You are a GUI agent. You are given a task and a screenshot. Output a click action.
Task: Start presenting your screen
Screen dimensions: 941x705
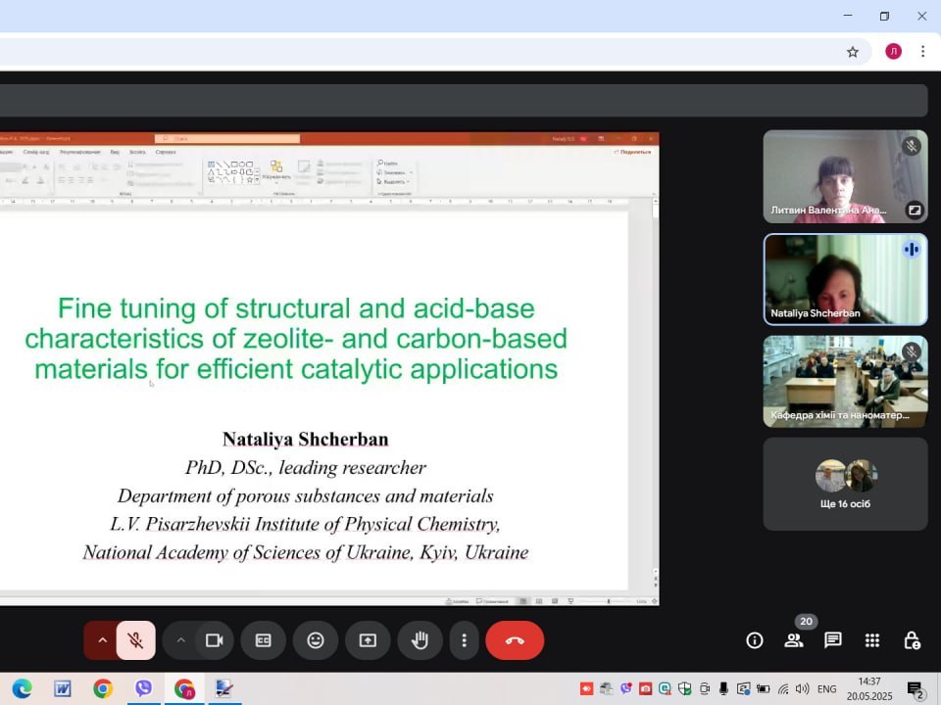tap(368, 640)
